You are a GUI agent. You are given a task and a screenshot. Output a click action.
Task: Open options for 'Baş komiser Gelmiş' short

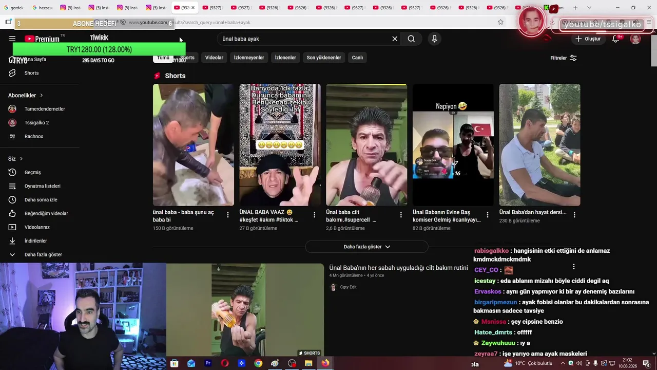(x=488, y=215)
